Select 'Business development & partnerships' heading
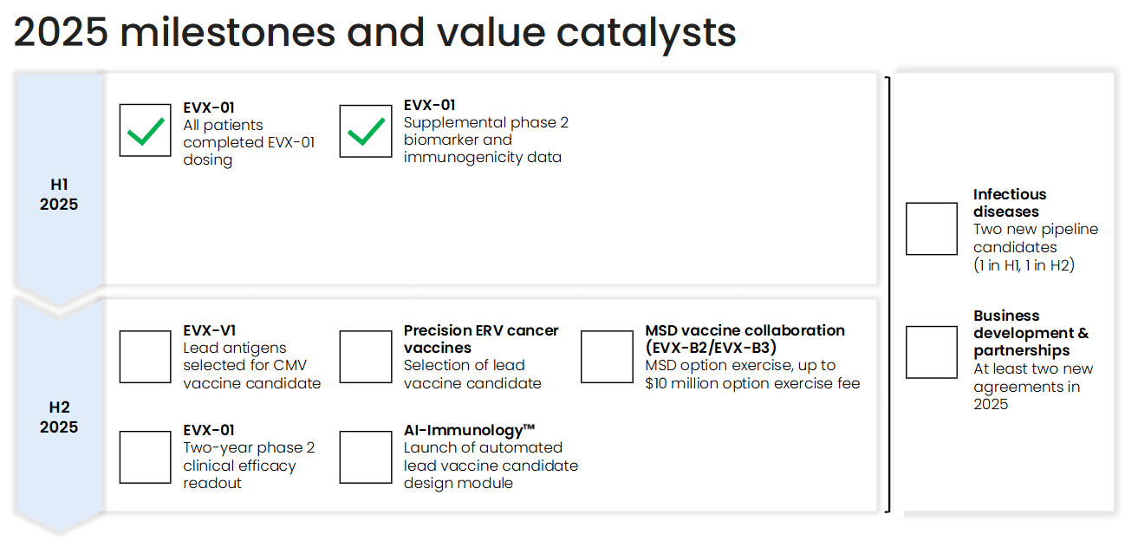 tap(1031, 333)
